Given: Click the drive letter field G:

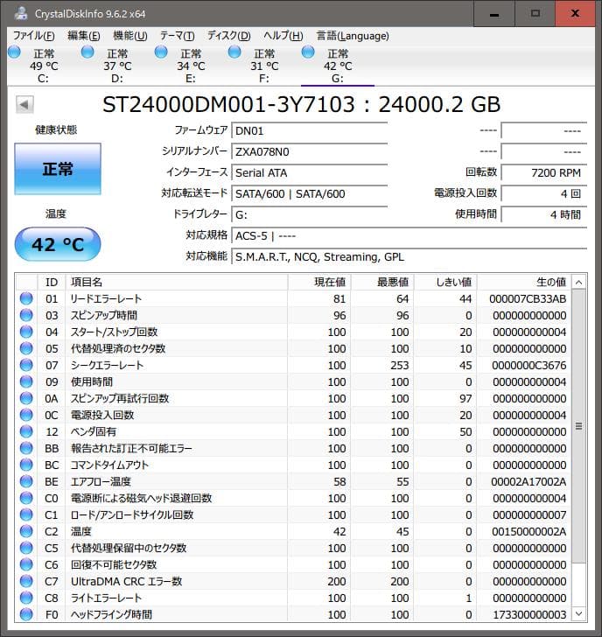Looking at the screenshot, I should click(310, 215).
